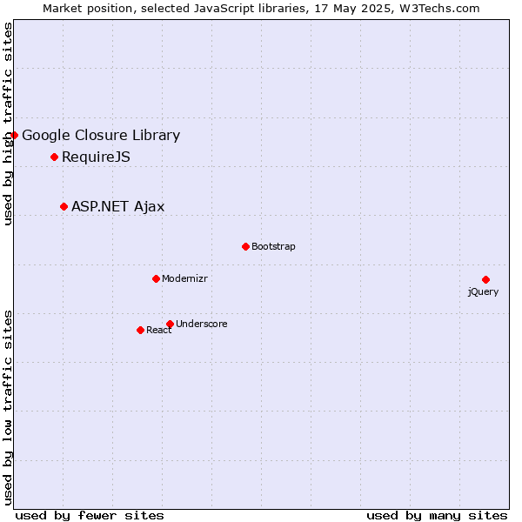
Task: Click the 'jQuery' label text
Action: click(x=483, y=292)
